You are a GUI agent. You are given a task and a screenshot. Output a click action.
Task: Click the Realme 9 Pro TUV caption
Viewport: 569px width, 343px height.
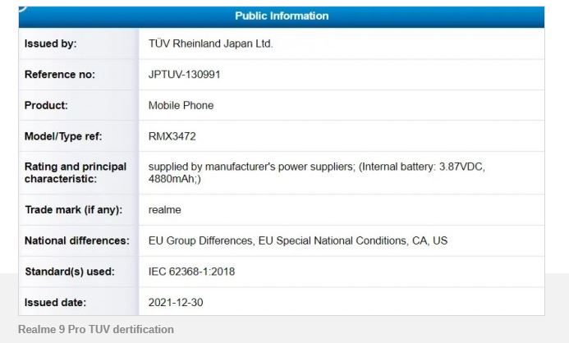pos(96,330)
